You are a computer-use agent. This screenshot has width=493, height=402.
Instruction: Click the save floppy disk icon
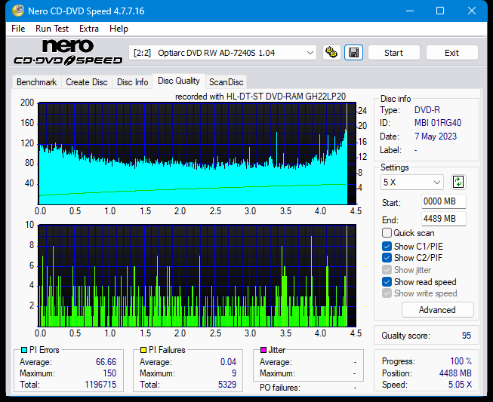click(353, 53)
